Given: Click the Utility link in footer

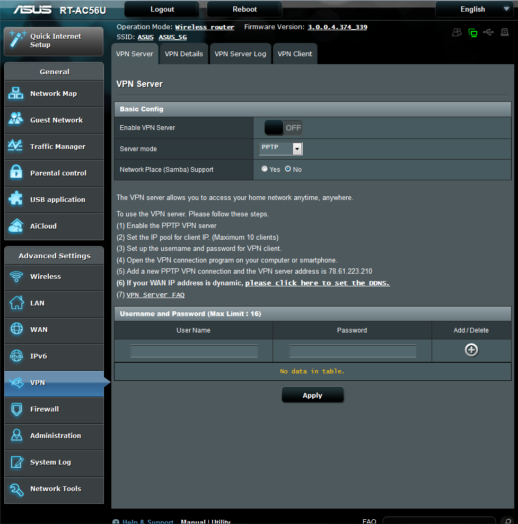Looking at the screenshot, I should (x=221, y=521).
